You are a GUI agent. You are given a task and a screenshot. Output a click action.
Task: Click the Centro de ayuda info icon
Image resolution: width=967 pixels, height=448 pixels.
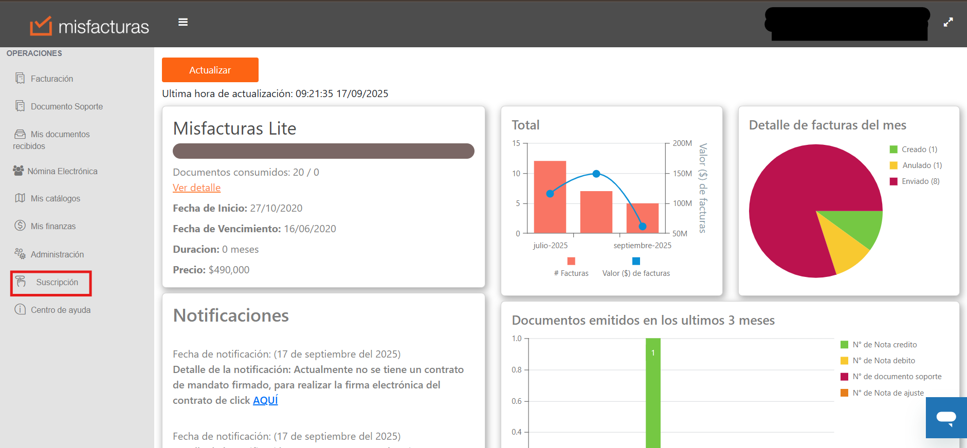20,309
